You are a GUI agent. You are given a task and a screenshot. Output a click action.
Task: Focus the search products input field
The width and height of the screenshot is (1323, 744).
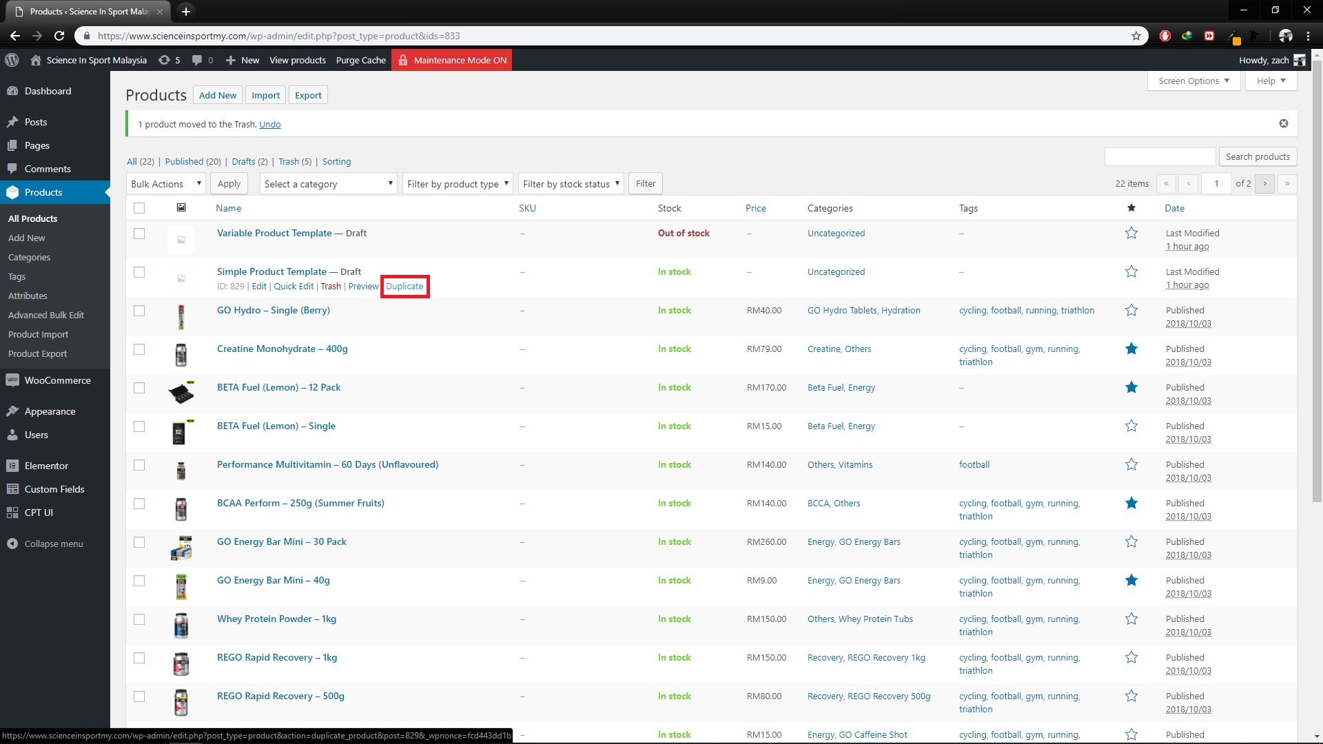click(1160, 156)
